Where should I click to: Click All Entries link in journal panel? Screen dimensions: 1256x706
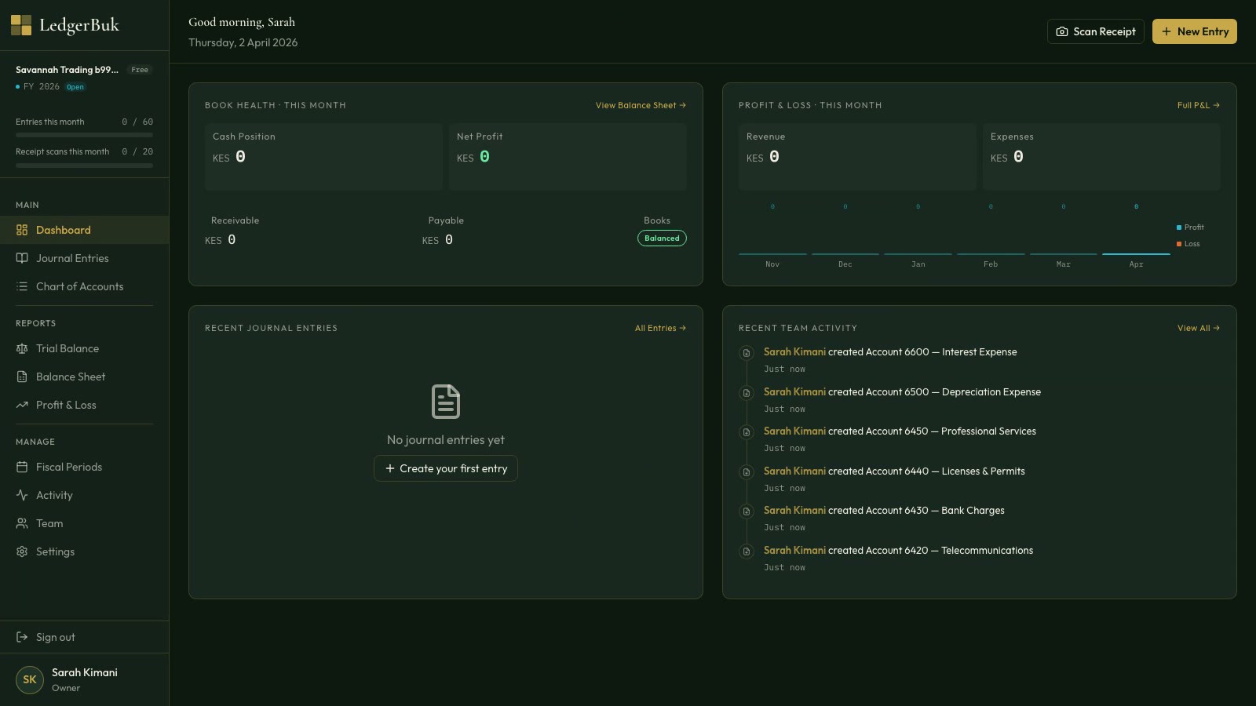tap(659, 328)
